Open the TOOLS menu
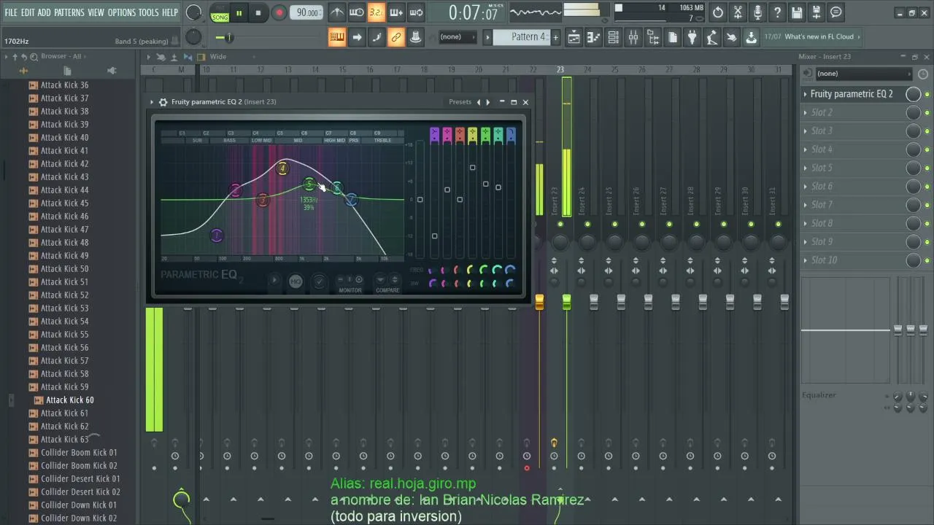Screen dimensions: 934x525 pyautogui.click(x=149, y=12)
